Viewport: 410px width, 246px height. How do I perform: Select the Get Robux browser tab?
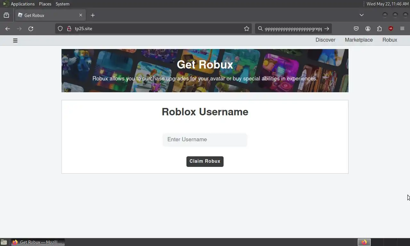50,15
